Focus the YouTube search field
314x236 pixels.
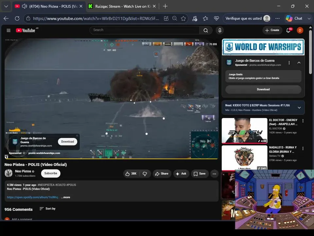point(145,30)
